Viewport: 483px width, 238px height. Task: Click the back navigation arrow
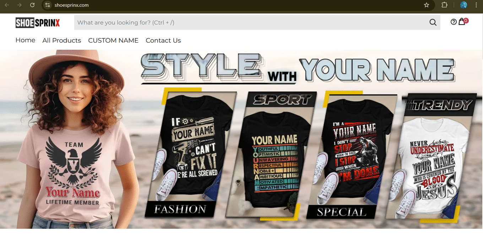(x=7, y=5)
